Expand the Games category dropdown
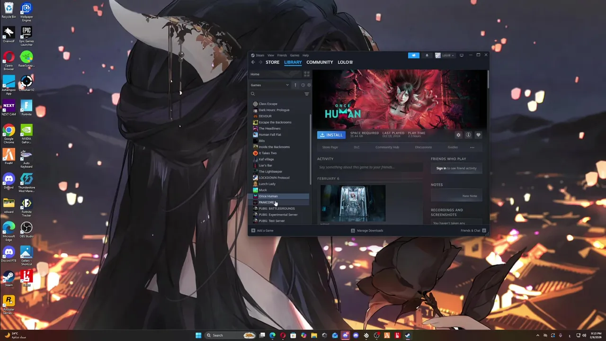The width and height of the screenshot is (606, 341). coord(287,85)
